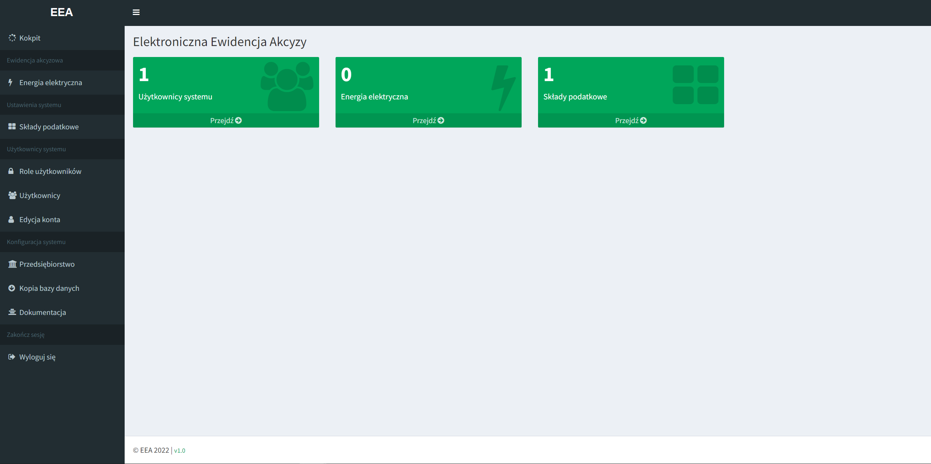Screen dimensions: 931x464
Task: Click the Edycja konta person icon
Action: [x=11, y=219]
